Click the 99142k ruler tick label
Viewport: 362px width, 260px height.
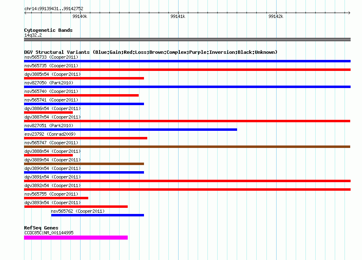[x=276, y=16]
